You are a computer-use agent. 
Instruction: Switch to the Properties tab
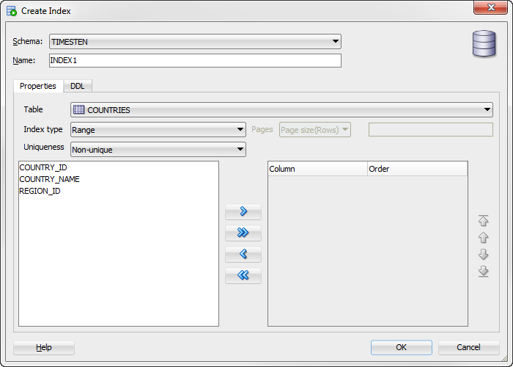38,86
